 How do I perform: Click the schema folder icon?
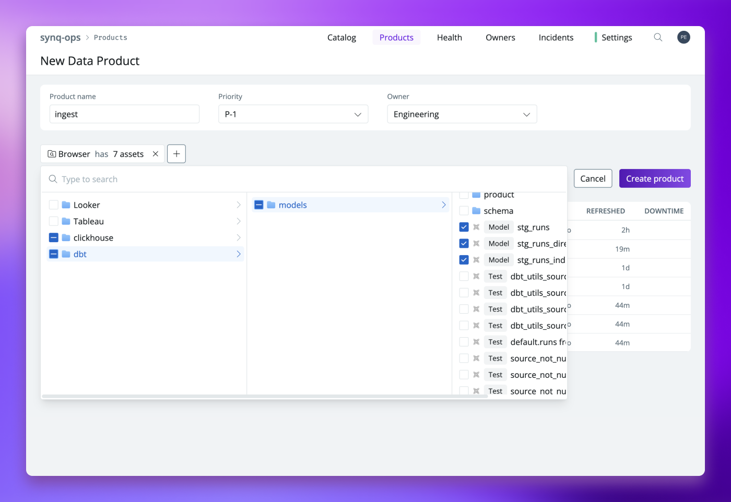point(476,211)
